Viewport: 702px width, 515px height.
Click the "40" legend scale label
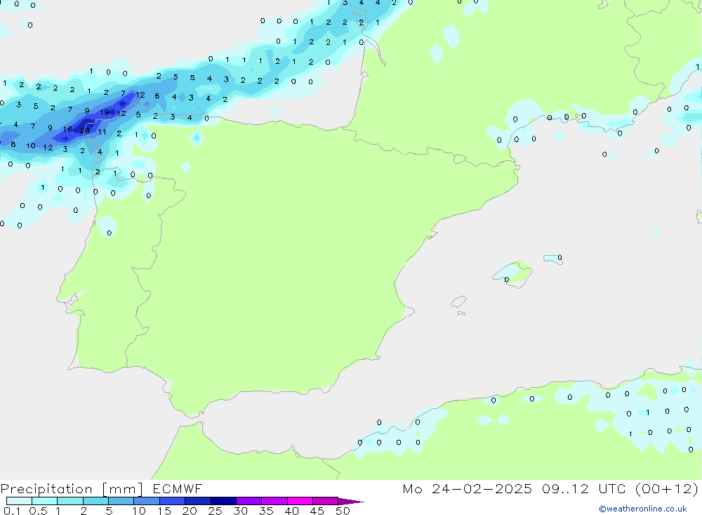point(291,511)
